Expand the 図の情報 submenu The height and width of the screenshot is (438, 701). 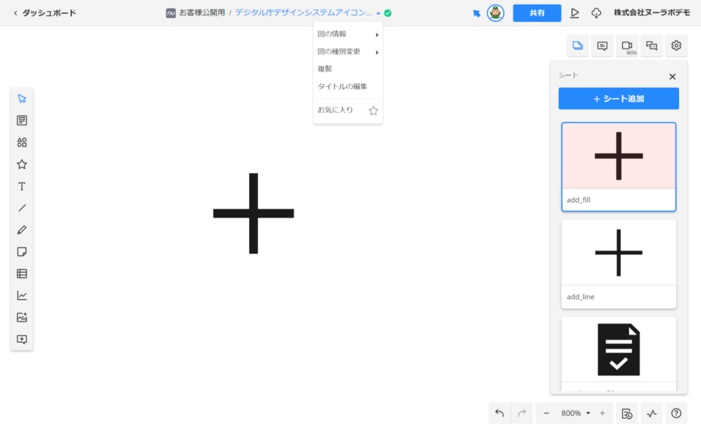347,34
